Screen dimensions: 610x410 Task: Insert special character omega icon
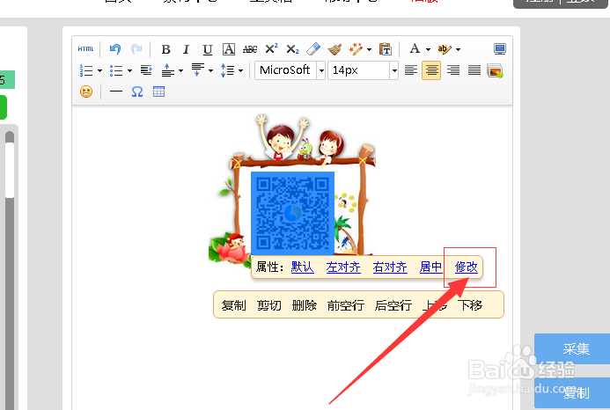pyautogui.click(x=137, y=92)
